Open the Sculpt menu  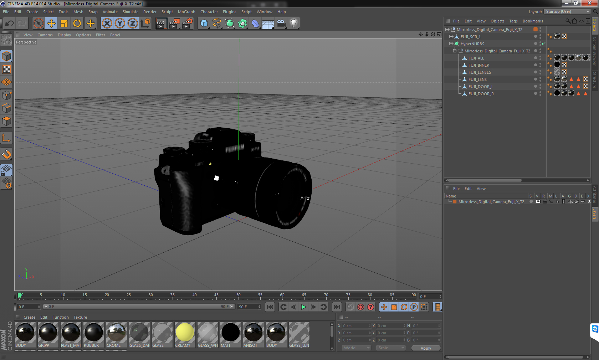(167, 12)
